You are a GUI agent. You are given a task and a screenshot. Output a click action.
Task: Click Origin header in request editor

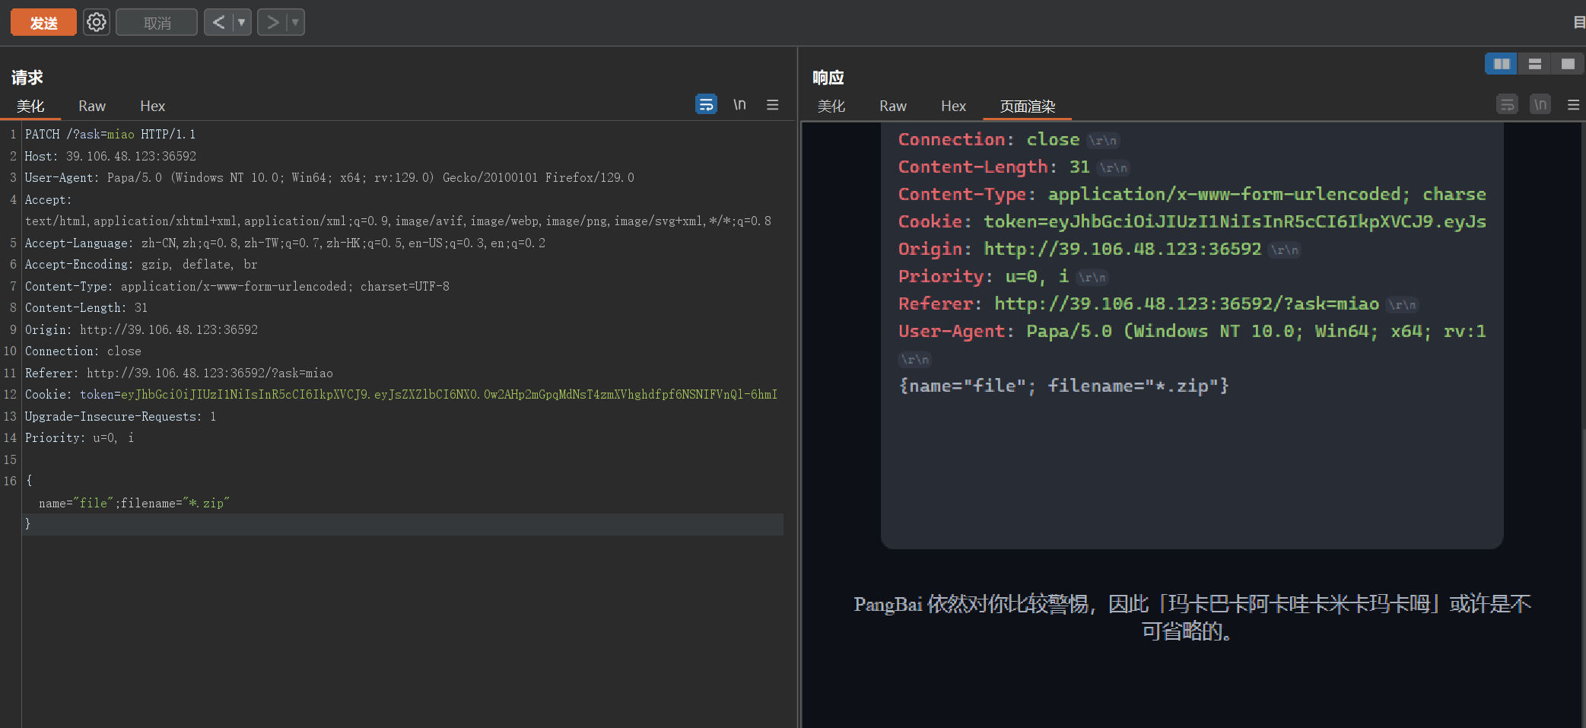[x=141, y=330]
